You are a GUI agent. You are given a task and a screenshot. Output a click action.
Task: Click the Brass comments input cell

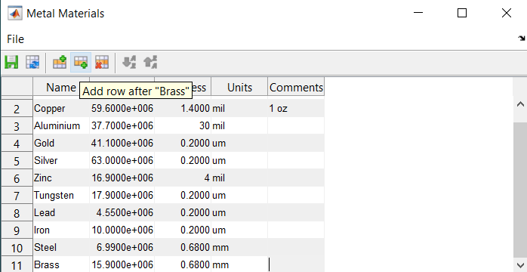[x=296, y=265]
